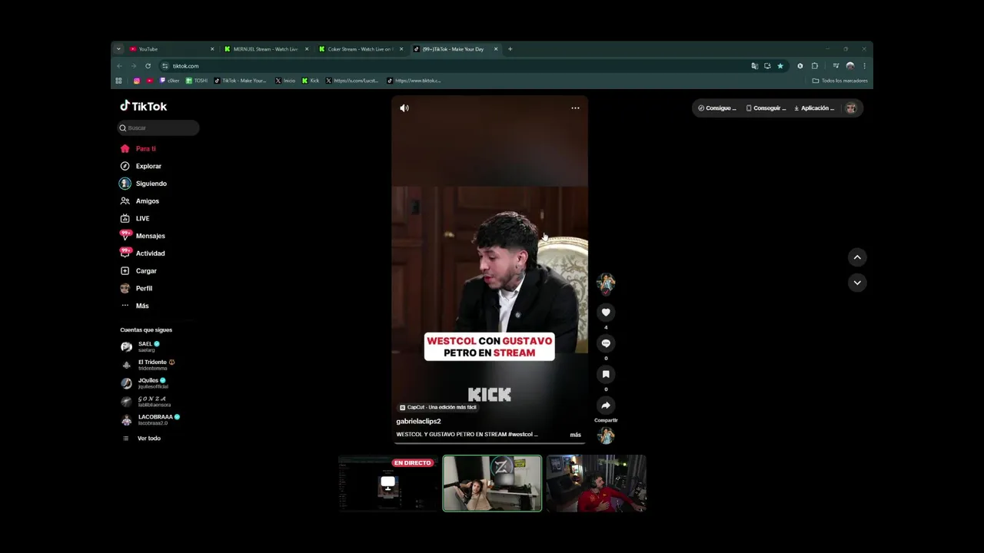Open the TikTok profile avatar in the top right
Screen dimensions: 984x553
[851, 108]
